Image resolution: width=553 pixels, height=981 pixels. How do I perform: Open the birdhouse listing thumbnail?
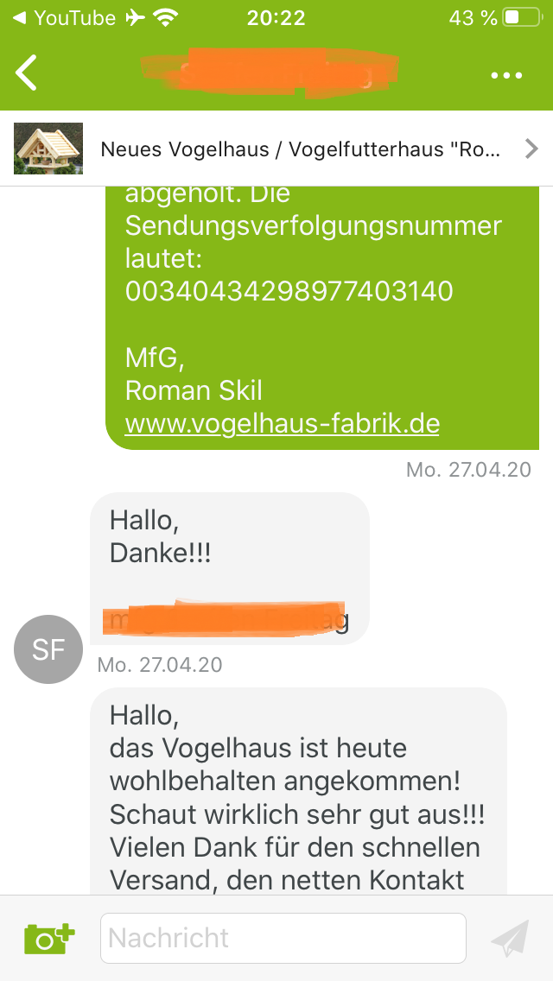tap(48, 149)
